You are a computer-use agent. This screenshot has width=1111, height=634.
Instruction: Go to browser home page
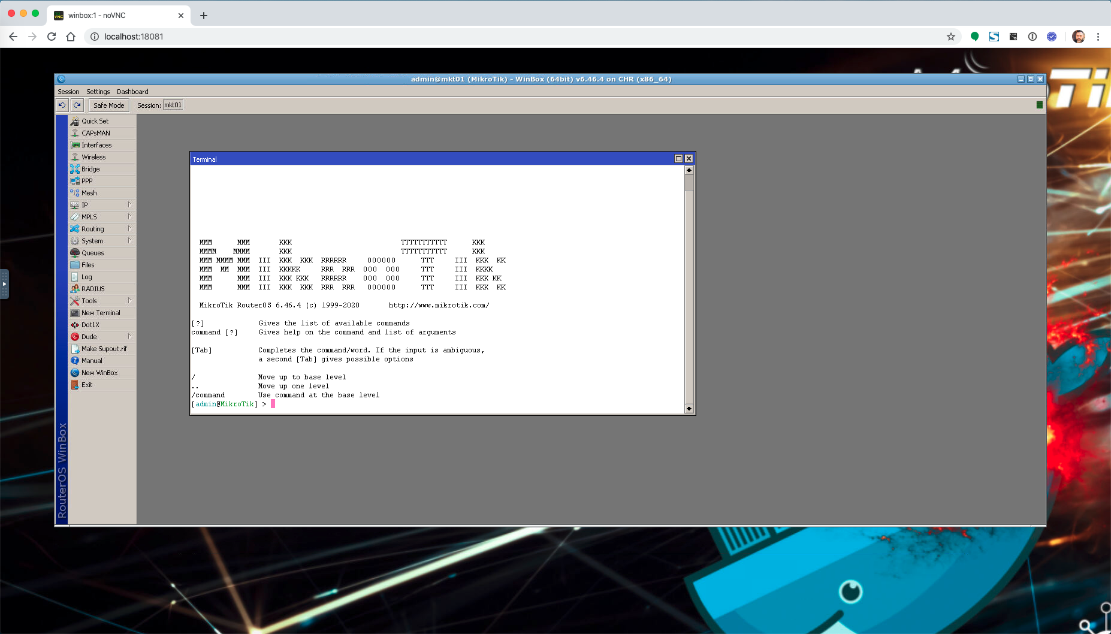71,37
